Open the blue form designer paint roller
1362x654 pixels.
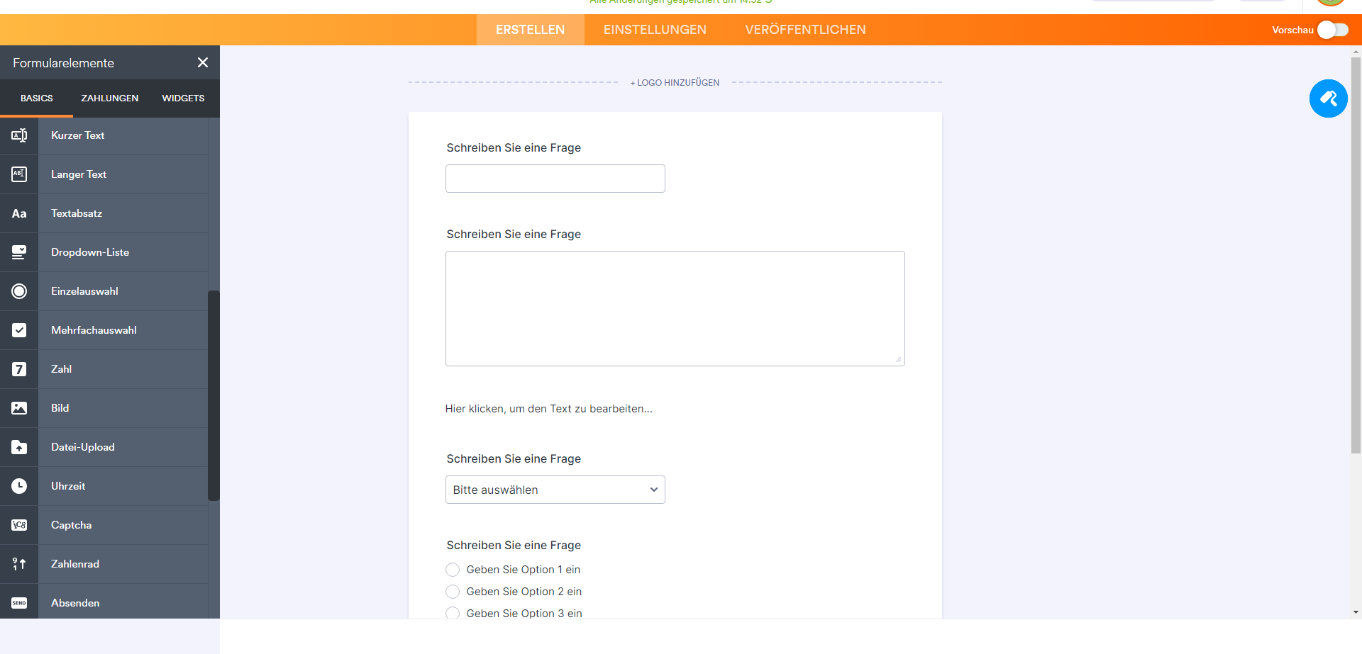1328,98
